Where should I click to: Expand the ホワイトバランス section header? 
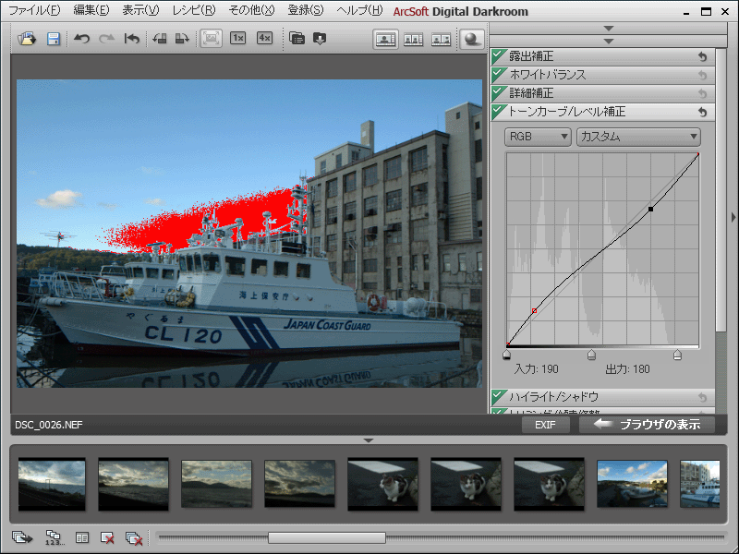(603, 75)
